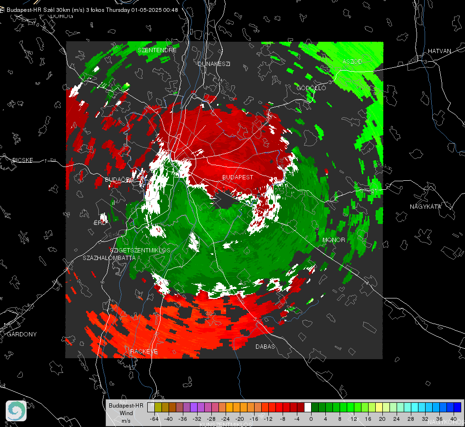Click the positive 16 value on the legend scale
Image resolution: width=465 pixels, height=427 pixels.
point(368,419)
